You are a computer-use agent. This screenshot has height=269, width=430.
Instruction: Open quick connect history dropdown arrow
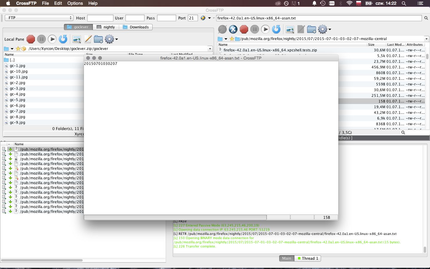209,18
